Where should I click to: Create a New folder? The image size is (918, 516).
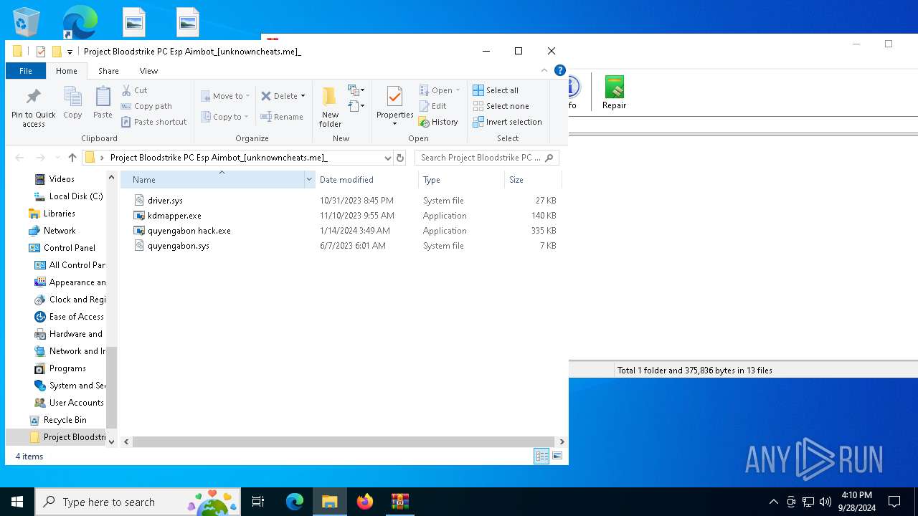330,107
